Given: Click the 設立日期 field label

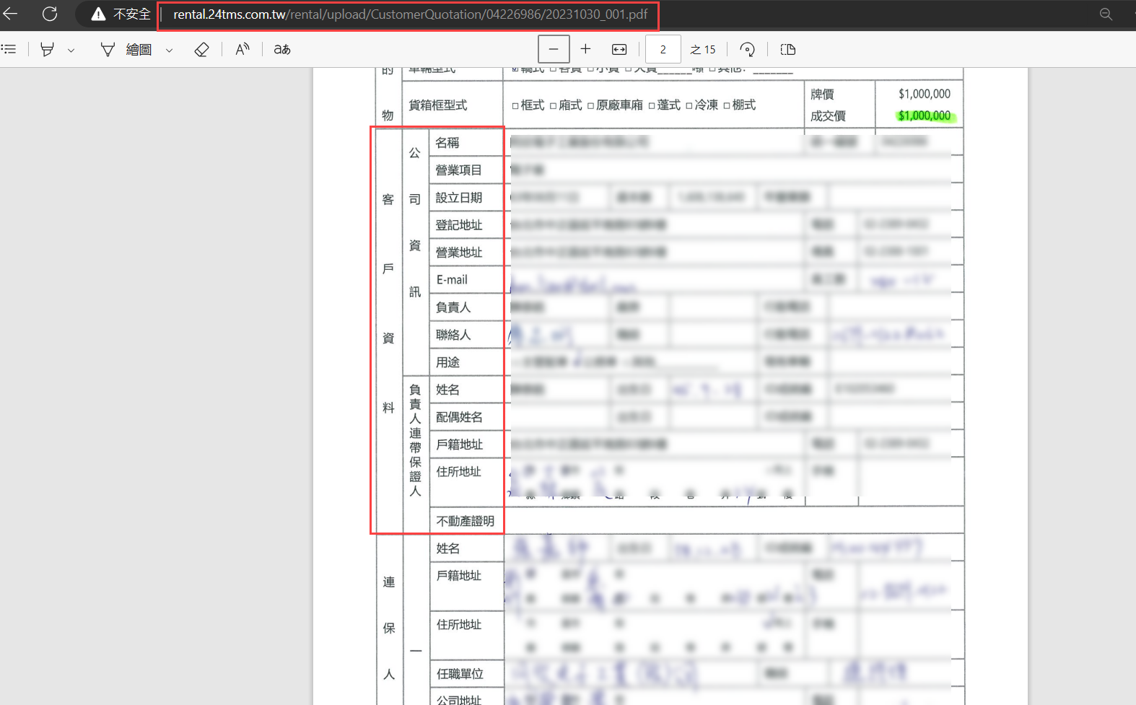Looking at the screenshot, I should 459,198.
